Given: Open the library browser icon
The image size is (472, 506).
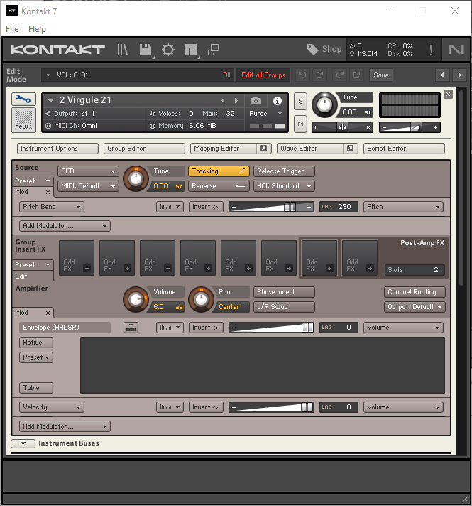Looking at the screenshot, I should [124, 50].
